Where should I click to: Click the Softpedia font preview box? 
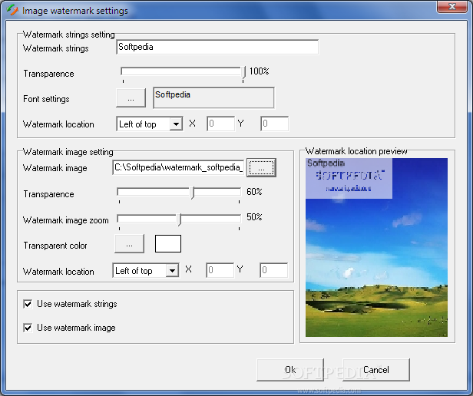pos(213,97)
